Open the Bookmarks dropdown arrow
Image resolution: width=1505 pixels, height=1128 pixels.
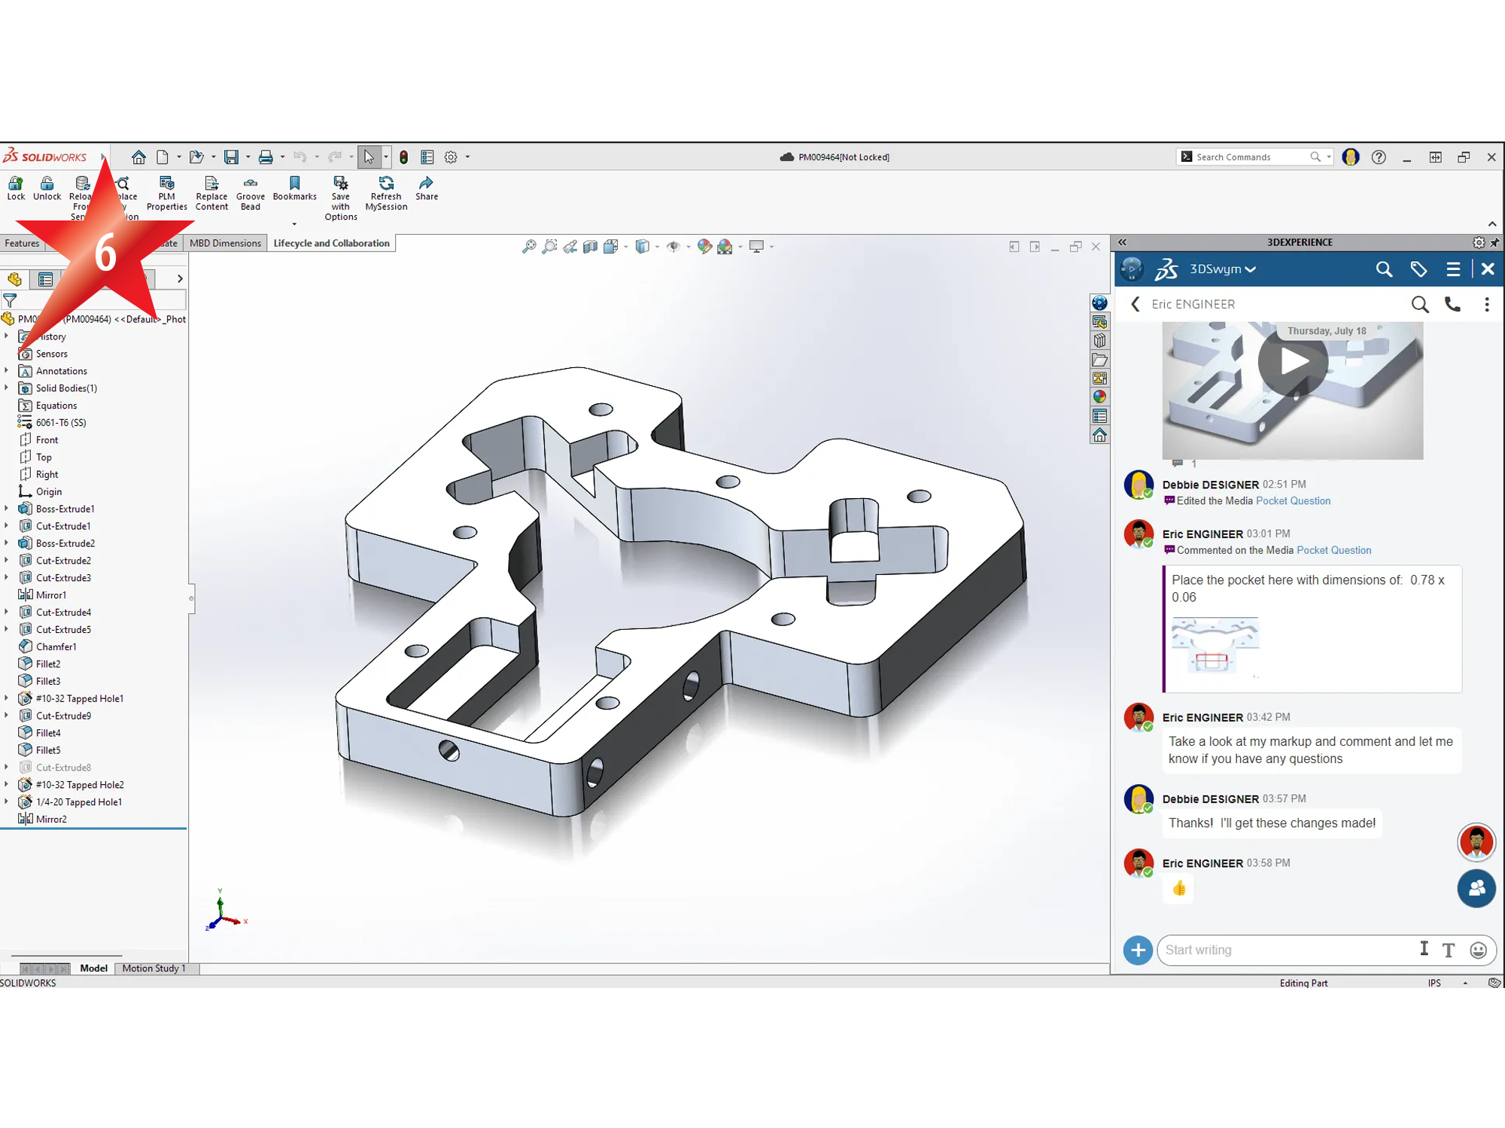294,224
